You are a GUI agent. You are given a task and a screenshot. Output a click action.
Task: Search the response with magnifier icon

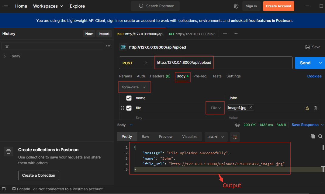coord(320,137)
